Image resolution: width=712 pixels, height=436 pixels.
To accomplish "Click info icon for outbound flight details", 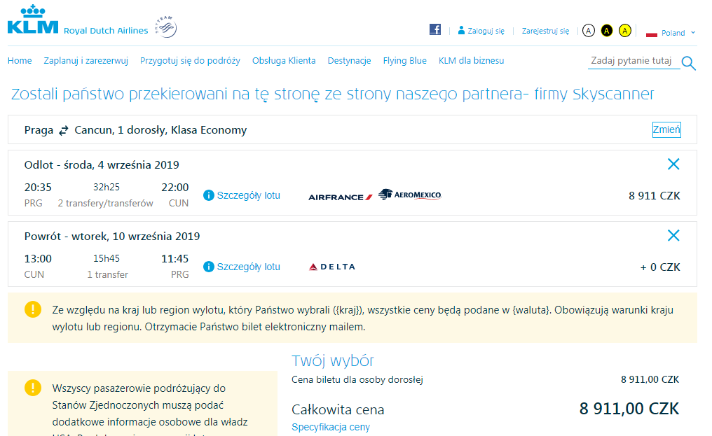I will 208,195.
